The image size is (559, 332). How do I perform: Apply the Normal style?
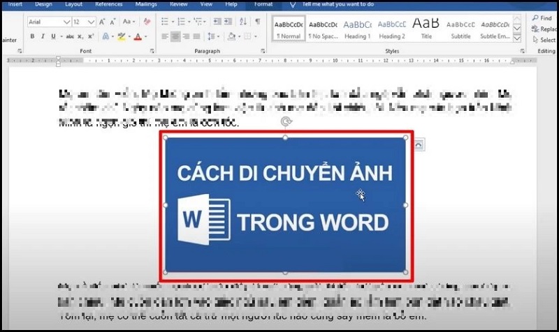[289, 29]
